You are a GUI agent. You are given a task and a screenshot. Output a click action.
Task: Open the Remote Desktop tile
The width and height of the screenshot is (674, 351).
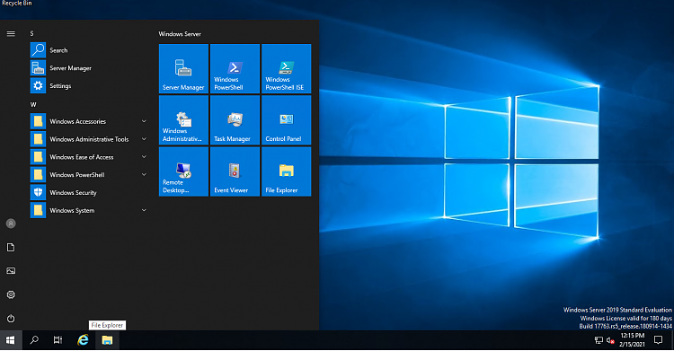point(183,171)
